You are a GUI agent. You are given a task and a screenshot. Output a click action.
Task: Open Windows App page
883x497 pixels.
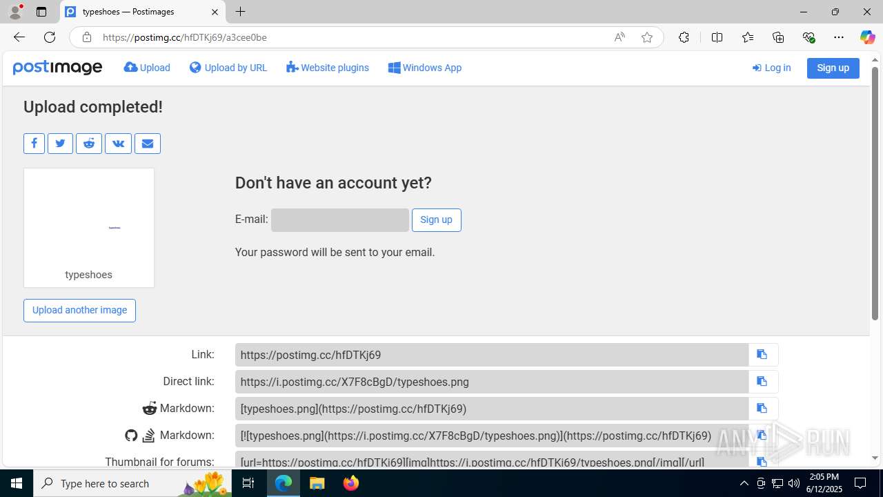click(425, 68)
